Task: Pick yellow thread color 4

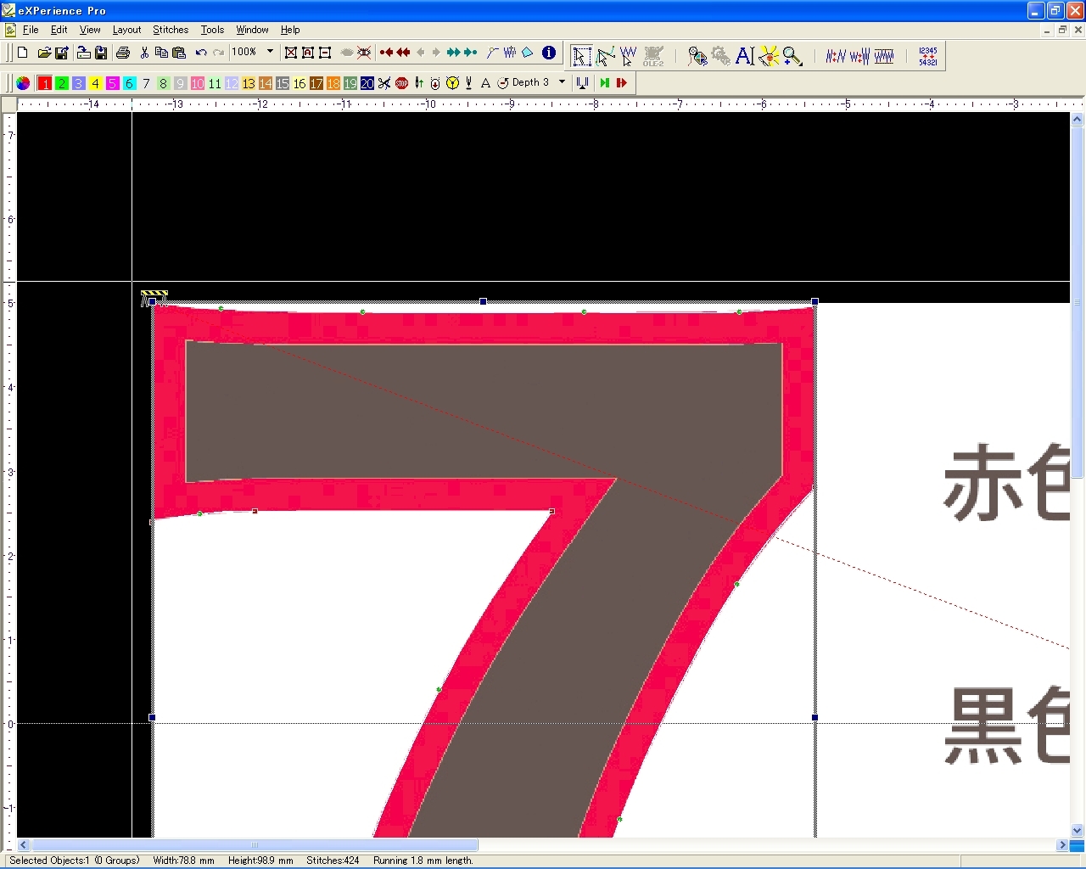Action: (x=96, y=83)
